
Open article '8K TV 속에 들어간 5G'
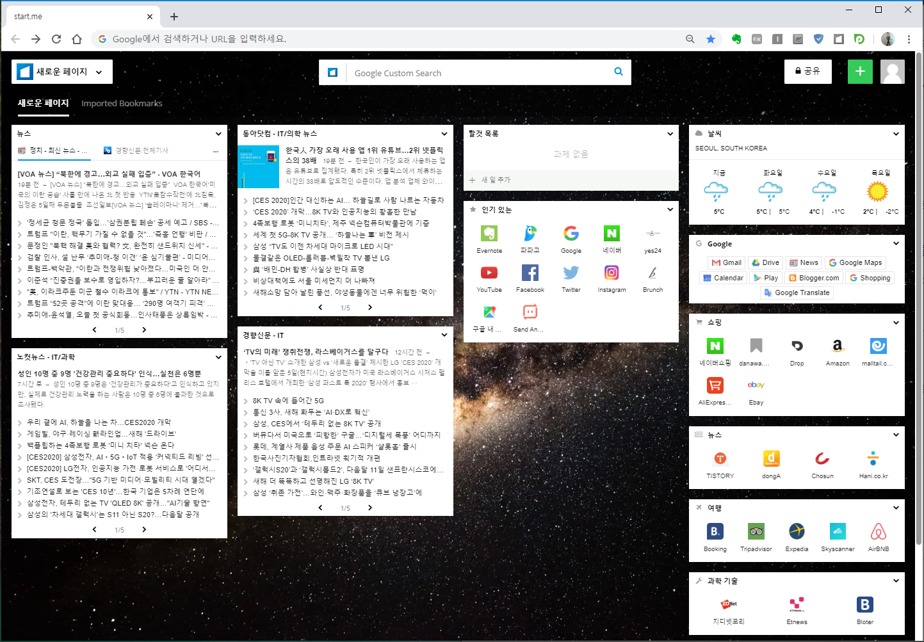click(288, 401)
